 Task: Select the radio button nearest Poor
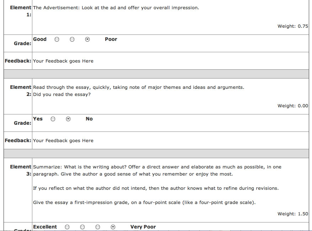point(87,39)
